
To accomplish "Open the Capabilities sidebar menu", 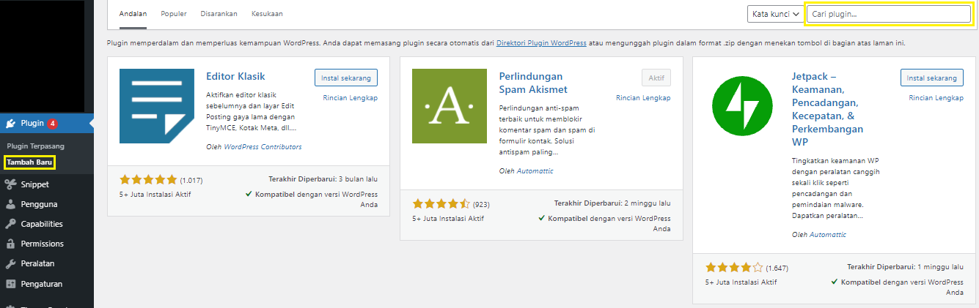I will pyautogui.click(x=47, y=224).
